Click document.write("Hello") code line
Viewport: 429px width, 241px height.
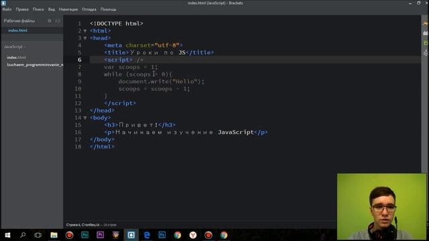pyautogui.click(x=162, y=82)
